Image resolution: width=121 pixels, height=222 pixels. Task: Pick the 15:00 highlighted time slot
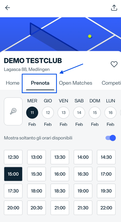[x=13, y=174]
